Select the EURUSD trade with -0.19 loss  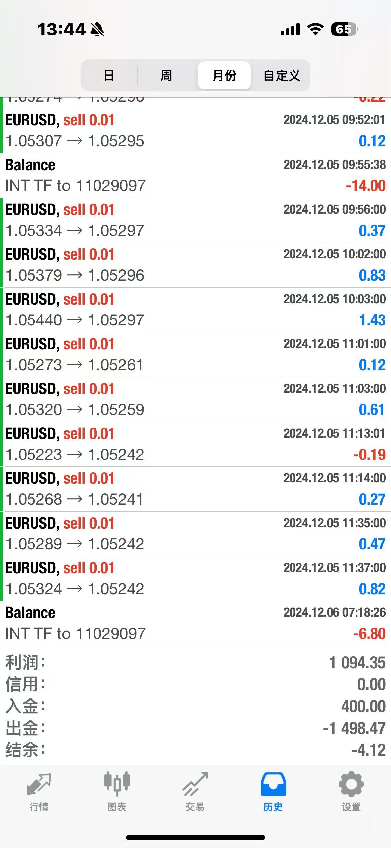195,444
